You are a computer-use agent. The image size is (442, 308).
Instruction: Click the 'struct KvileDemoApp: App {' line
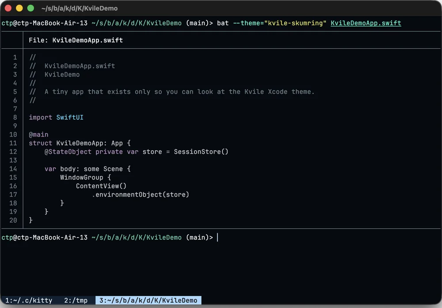click(x=80, y=143)
